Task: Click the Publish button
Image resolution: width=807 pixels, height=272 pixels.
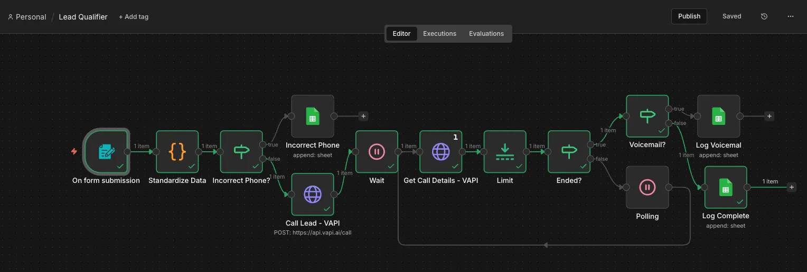Action: 689,16
